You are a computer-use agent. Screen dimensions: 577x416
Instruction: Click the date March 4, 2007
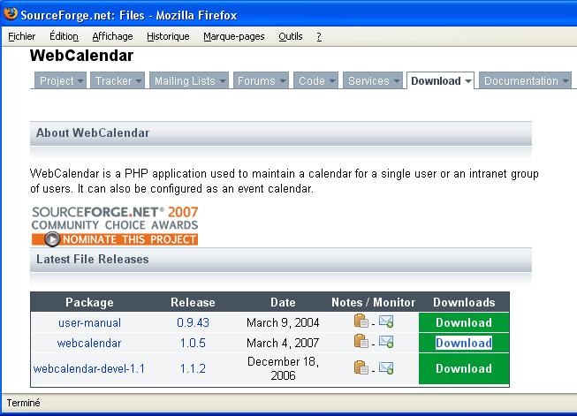pyautogui.click(x=283, y=343)
